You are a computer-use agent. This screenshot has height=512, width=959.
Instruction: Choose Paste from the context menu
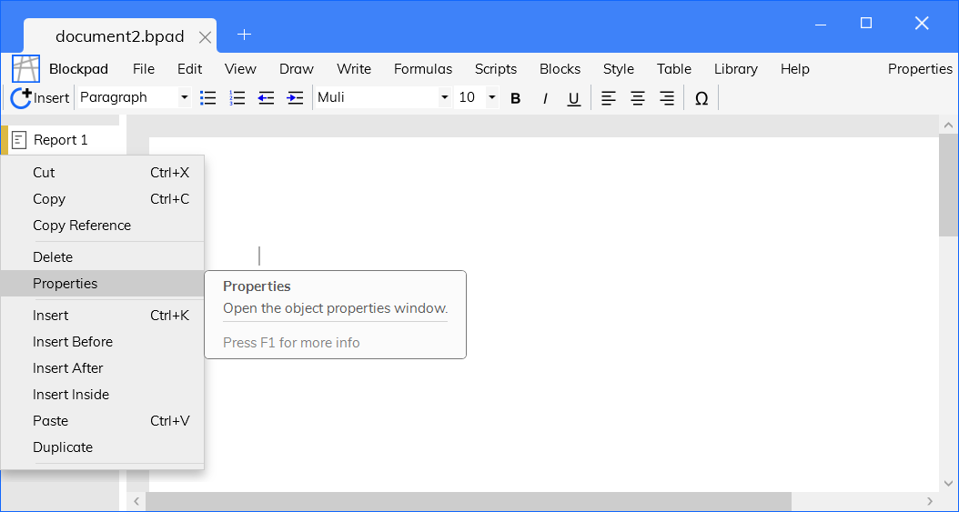(102, 421)
